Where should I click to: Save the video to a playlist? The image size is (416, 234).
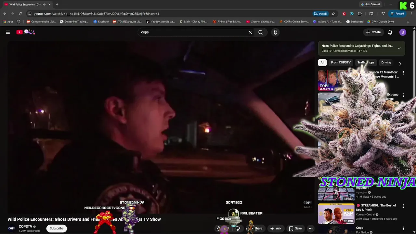tap(295, 228)
